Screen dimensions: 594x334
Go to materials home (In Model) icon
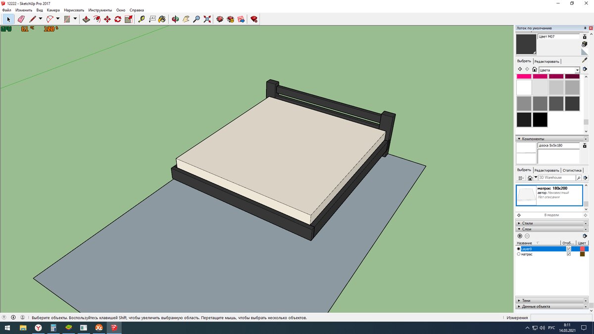535,69
